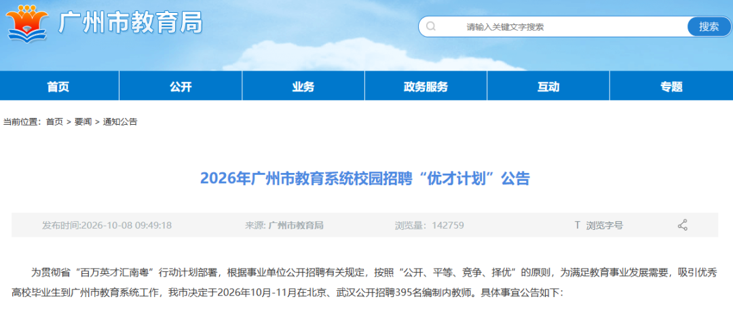Click the share icon in article info bar

683,225
